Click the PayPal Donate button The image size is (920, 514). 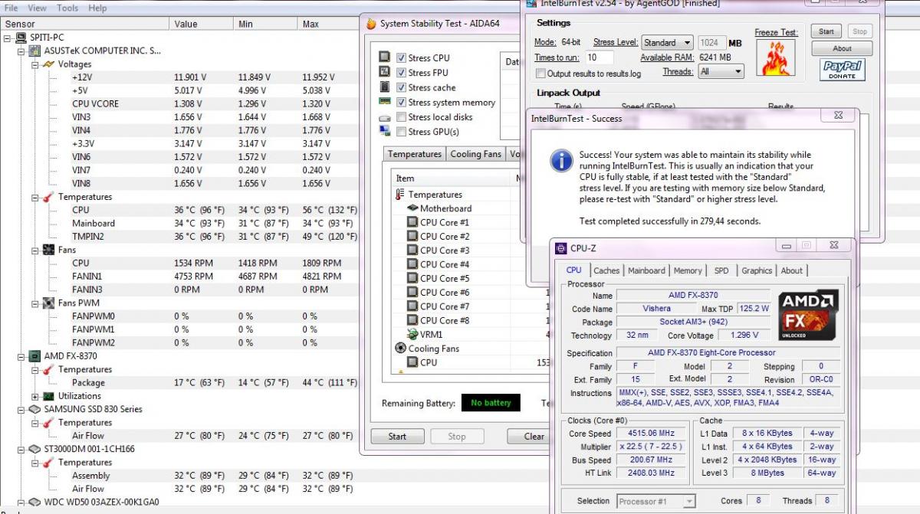tap(842, 70)
